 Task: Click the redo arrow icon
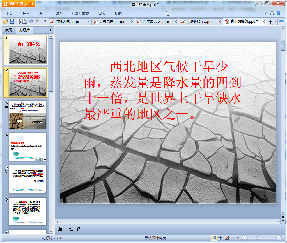coord(38,21)
